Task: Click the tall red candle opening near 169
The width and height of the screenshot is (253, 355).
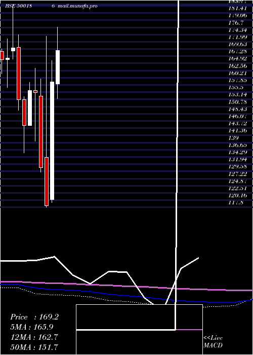Action: (x=19, y=74)
